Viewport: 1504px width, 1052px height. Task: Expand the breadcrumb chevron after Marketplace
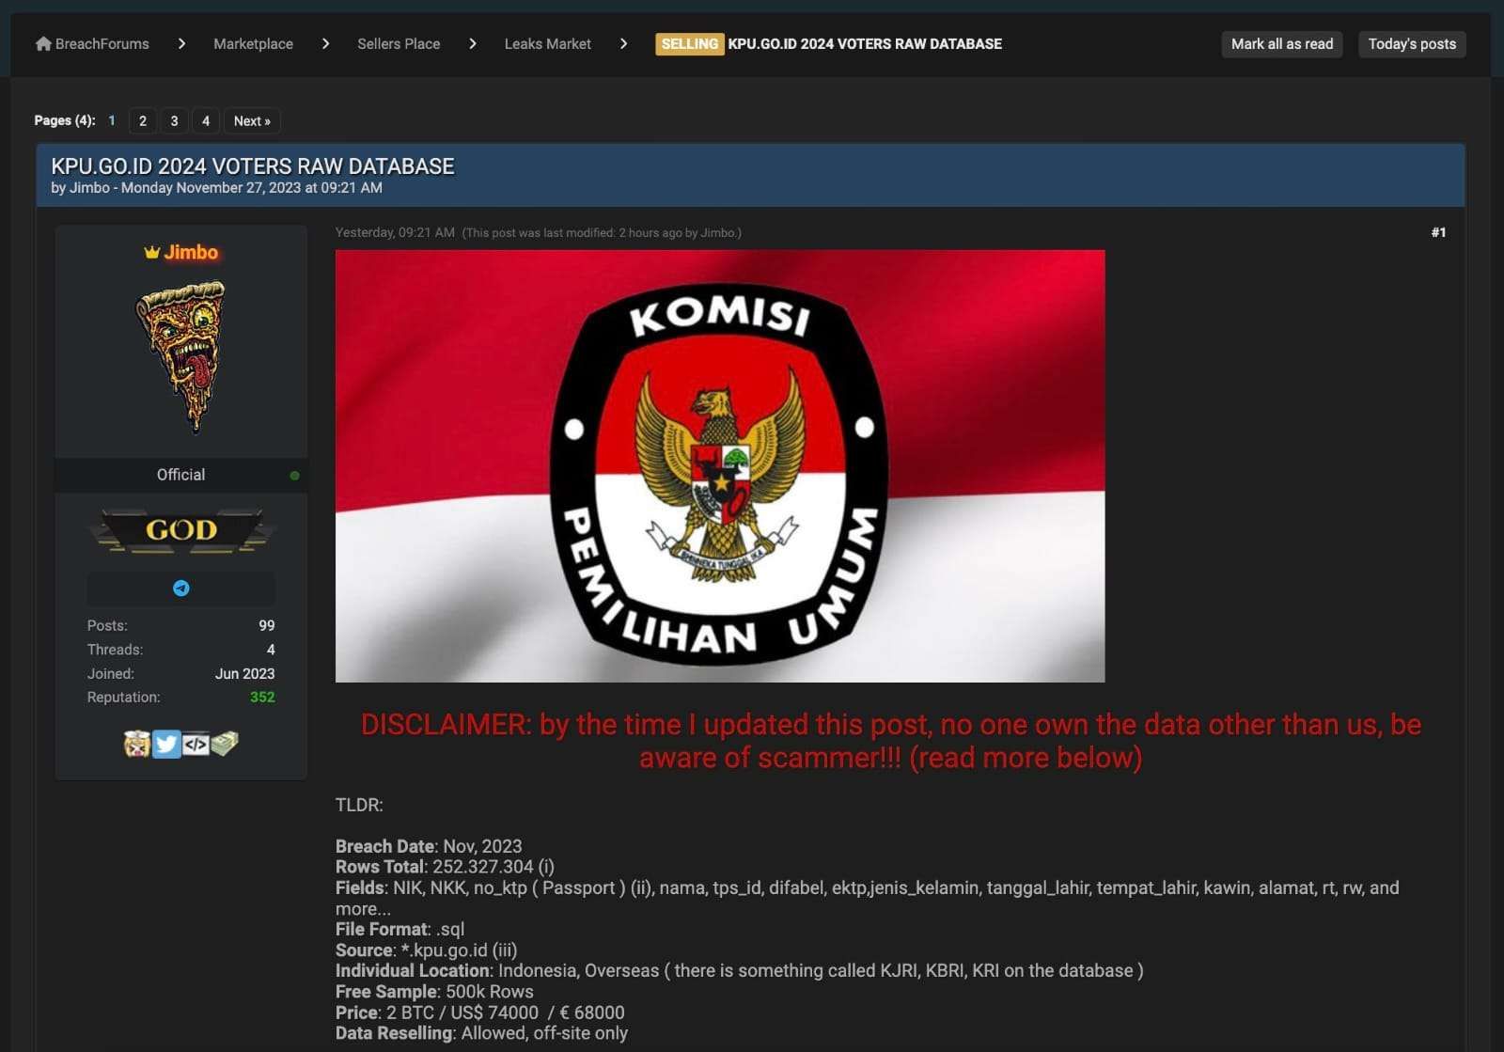325,43
